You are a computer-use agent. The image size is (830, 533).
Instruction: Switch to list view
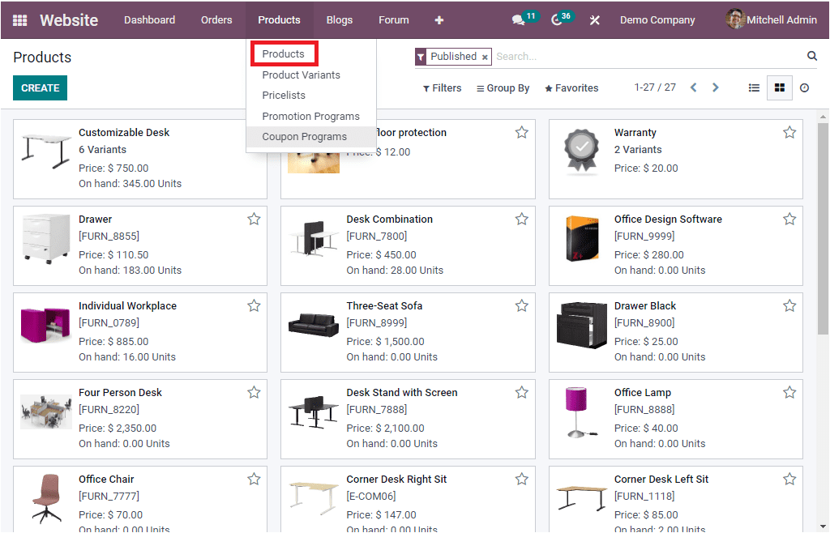click(x=754, y=87)
